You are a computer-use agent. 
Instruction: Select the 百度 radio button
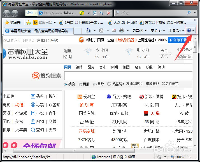tap(80, 84)
